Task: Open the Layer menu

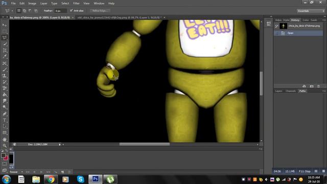Action: (43, 4)
